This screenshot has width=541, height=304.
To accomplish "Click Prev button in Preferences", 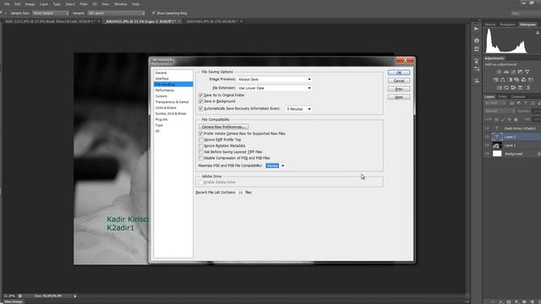I will pos(399,89).
